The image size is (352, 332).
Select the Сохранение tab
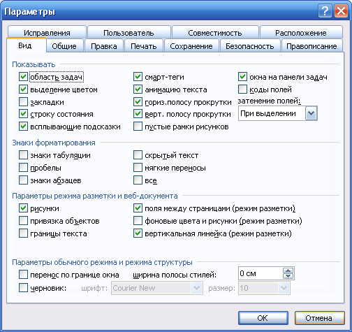point(191,46)
